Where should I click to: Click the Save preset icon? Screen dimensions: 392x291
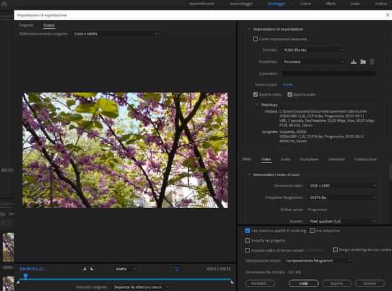tap(353, 61)
